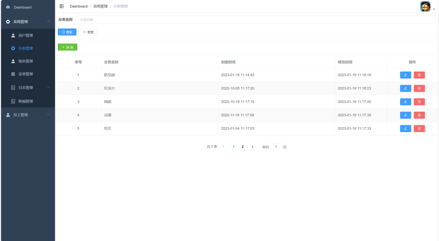Viewport: 439px width, 241px height.
Task: Focus the 分类名称 search field
Action: click(255, 20)
